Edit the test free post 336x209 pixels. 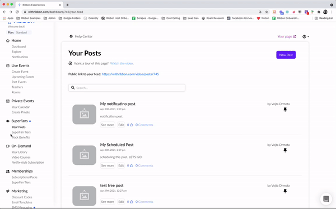pos(121,202)
